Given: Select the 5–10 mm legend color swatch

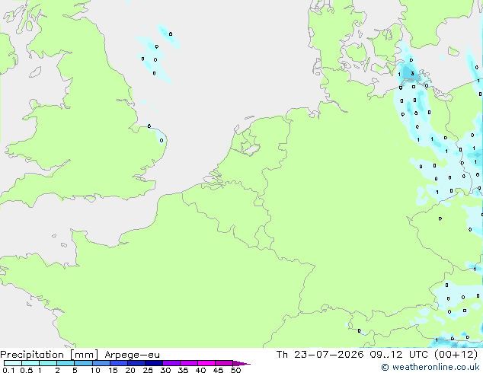Looking at the screenshot, I should (x=83, y=363).
